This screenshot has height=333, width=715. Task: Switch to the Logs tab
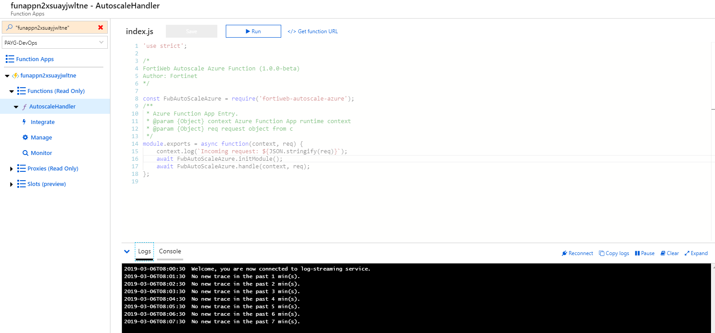coord(144,251)
